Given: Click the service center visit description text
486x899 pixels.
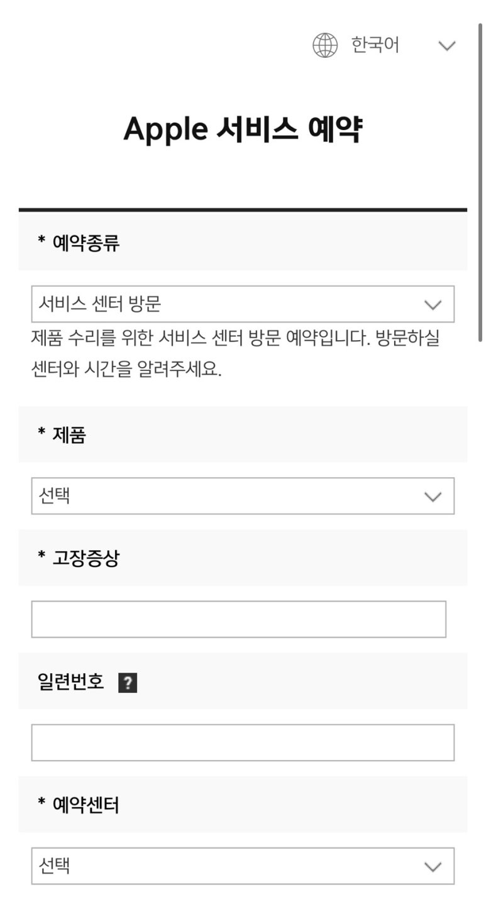Looking at the screenshot, I should pyautogui.click(x=236, y=353).
